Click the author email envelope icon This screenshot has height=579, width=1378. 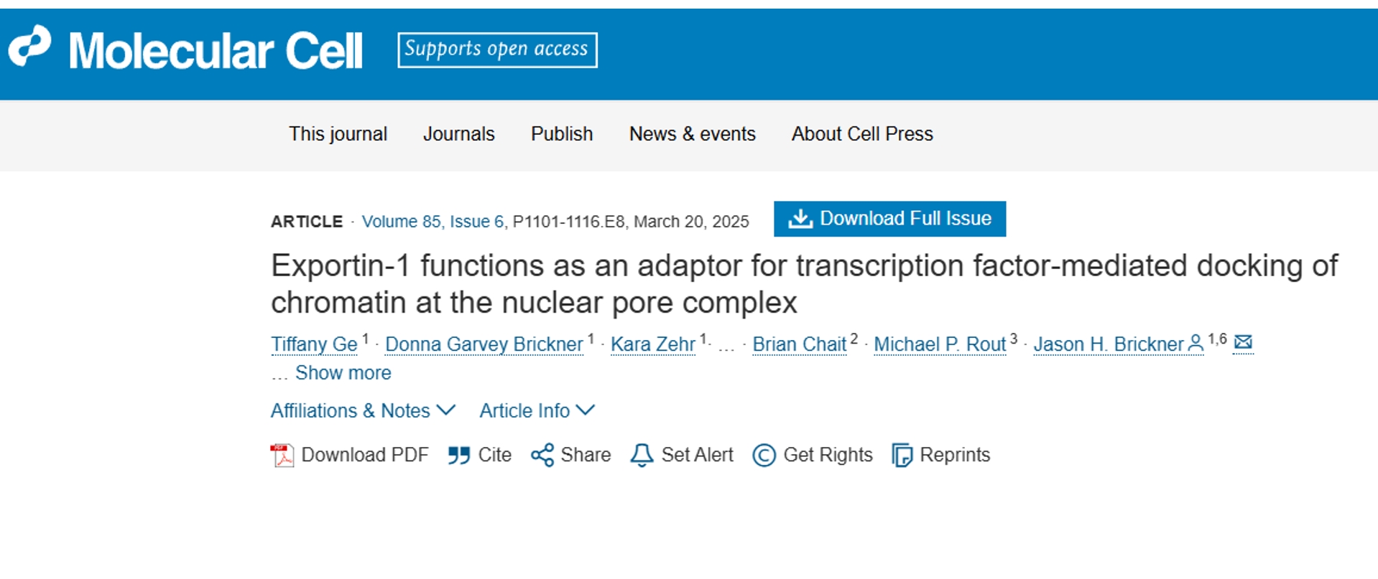click(x=1243, y=342)
